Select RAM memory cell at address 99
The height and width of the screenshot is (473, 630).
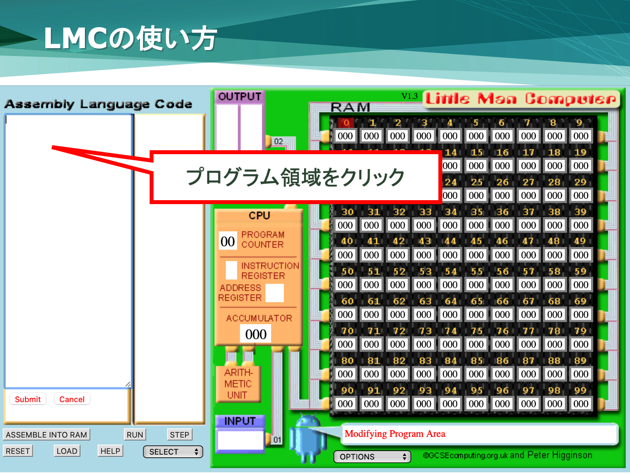(x=581, y=404)
